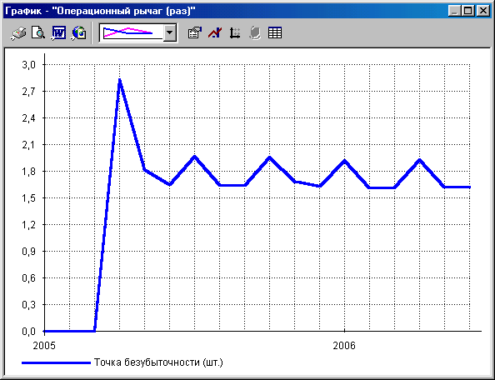
Task: Click the 2005 x-axis label
Action: pyautogui.click(x=44, y=346)
